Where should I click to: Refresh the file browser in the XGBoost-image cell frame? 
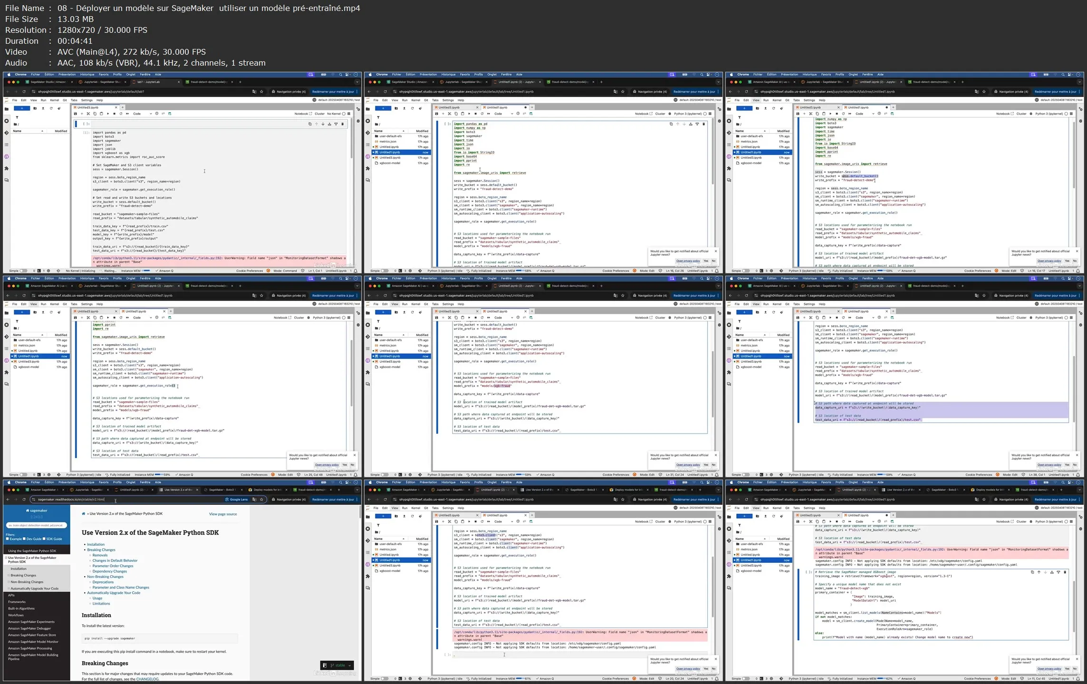coord(773,516)
